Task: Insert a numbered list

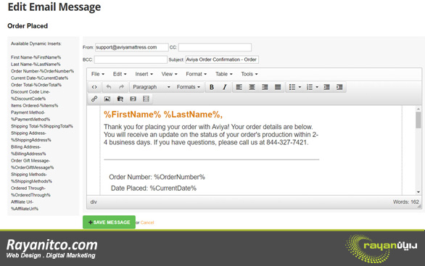Action: point(309,87)
